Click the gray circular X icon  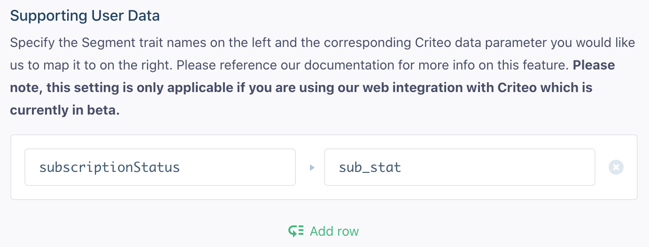[x=616, y=167]
